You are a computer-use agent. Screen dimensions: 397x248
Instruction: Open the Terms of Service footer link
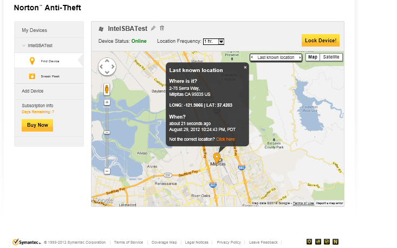point(128,242)
